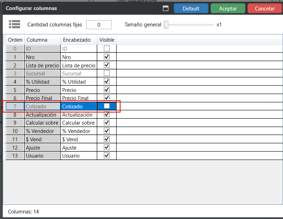
Task: Enable the Visible checkbox for ID
Action: (x=107, y=49)
